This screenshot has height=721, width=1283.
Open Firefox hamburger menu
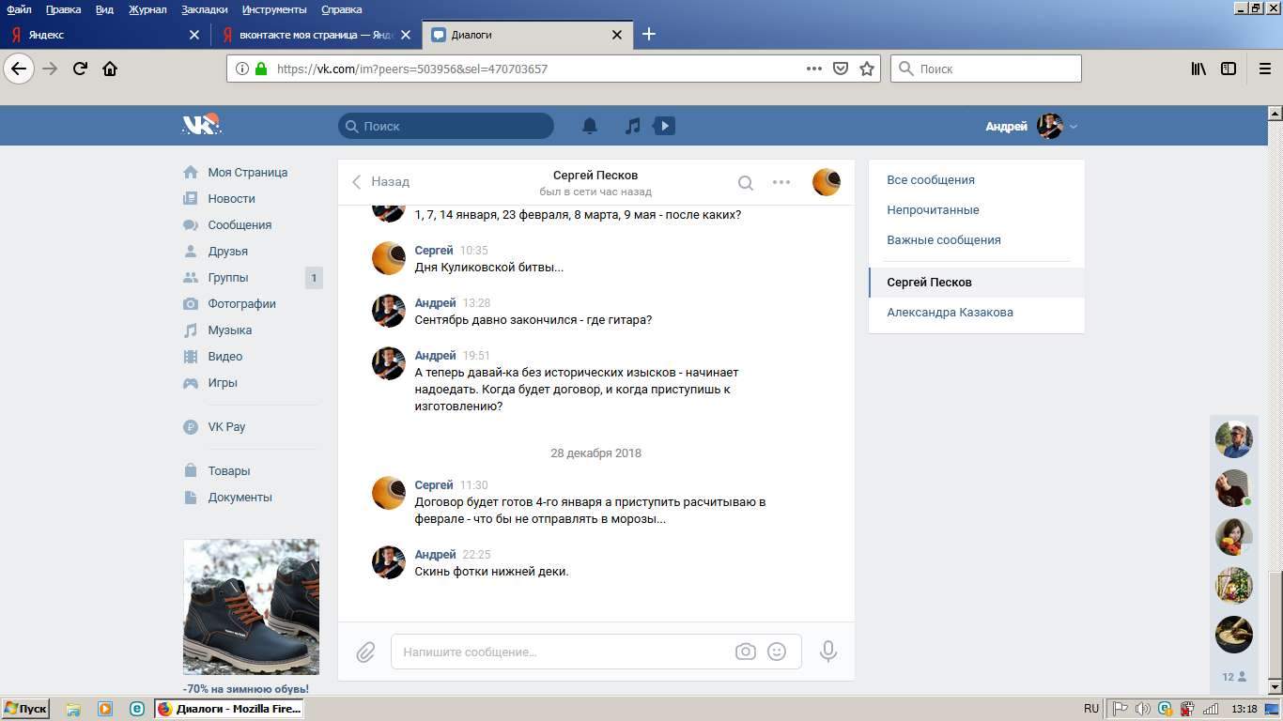pos(1264,69)
